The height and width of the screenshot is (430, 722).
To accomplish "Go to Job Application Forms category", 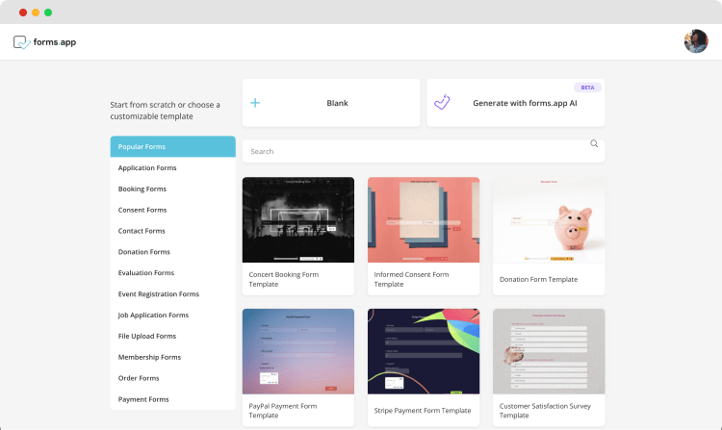I will [154, 315].
